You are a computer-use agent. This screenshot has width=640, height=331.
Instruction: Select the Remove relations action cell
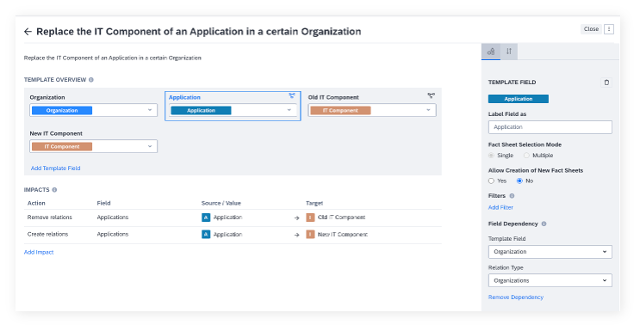click(x=50, y=218)
